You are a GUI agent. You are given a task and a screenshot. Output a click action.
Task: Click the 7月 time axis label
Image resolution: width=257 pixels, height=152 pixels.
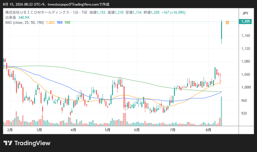(173, 130)
